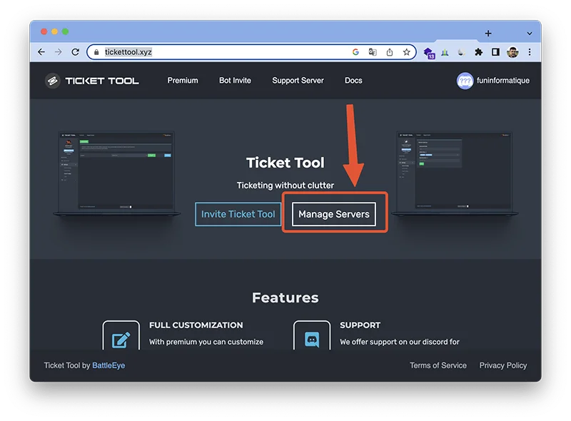
Task: Click the Ticket Tool logo icon
Action: point(54,81)
